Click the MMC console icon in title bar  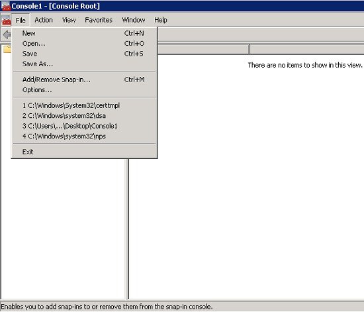click(x=5, y=6)
